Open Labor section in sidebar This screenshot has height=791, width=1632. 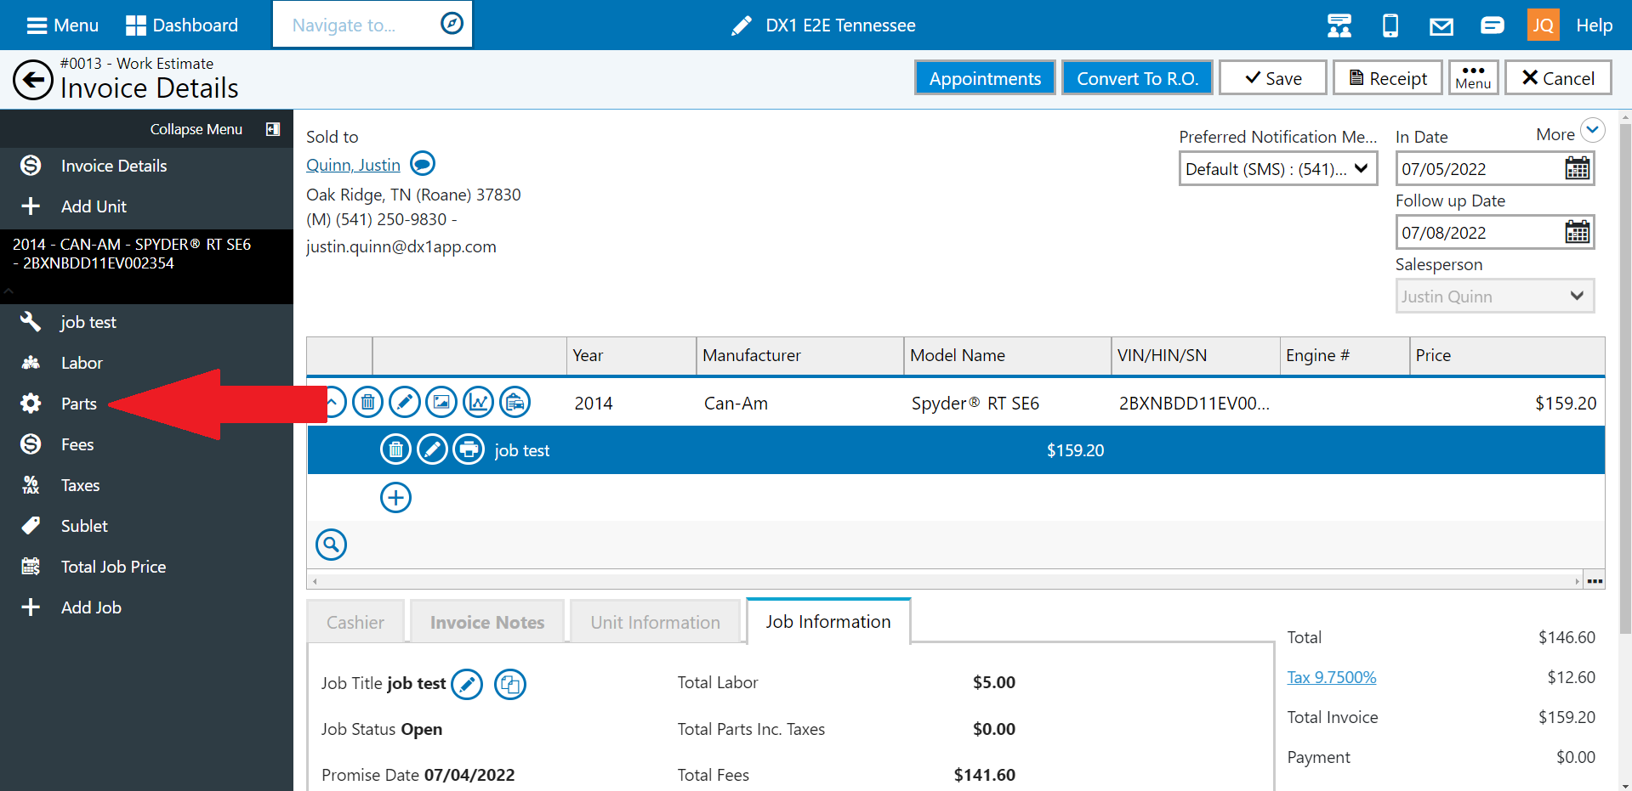pos(82,363)
